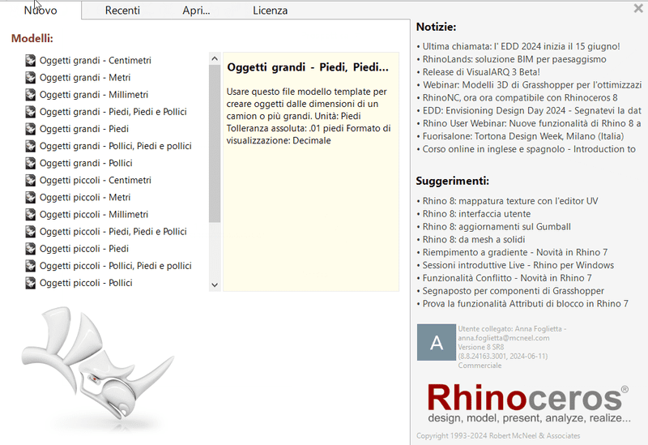Select template Oggetti grandi - Metri
Screen dimensions: 648x445
(85, 77)
